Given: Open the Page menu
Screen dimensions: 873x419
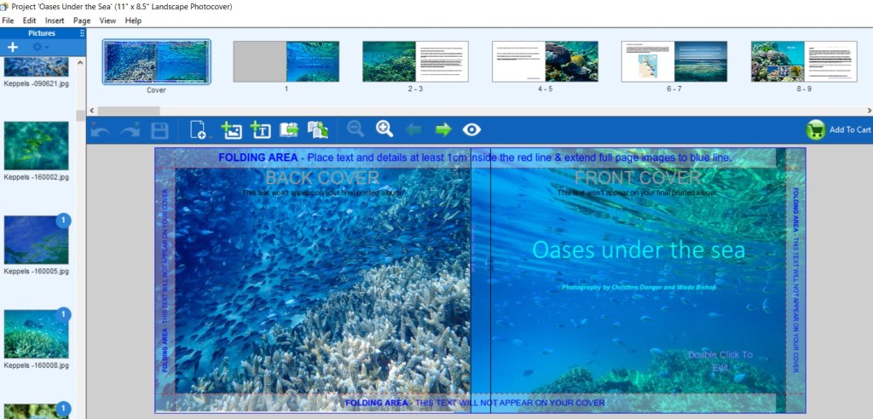Looking at the screenshot, I should click(82, 20).
